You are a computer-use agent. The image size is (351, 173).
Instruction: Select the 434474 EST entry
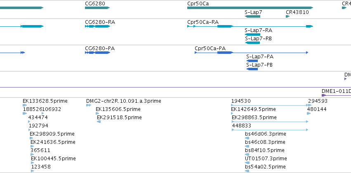point(29,122)
